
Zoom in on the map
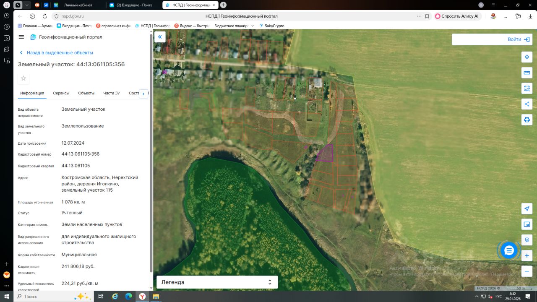coord(527,255)
